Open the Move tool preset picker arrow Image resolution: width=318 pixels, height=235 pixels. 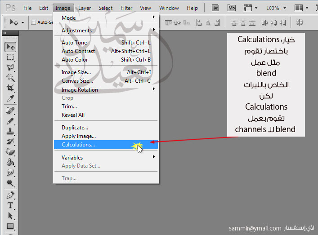22,22
